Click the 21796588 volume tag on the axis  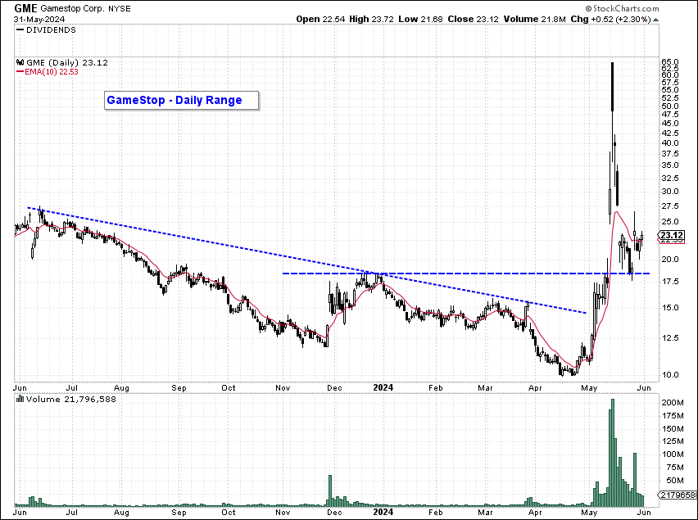pos(678,495)
